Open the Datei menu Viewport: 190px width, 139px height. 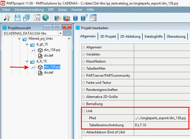click(x=6, y=10)
